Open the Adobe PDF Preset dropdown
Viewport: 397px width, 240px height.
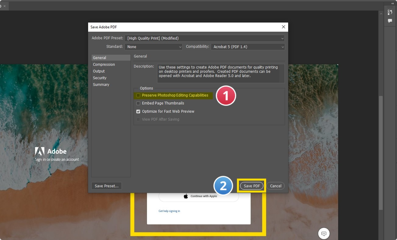pyautogui.click(x=205, y=38)
